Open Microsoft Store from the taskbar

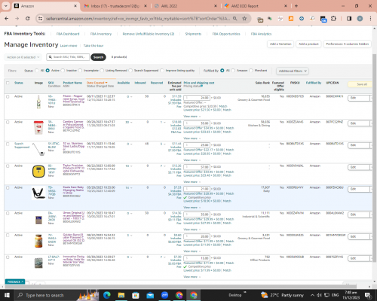pos(136,295)
